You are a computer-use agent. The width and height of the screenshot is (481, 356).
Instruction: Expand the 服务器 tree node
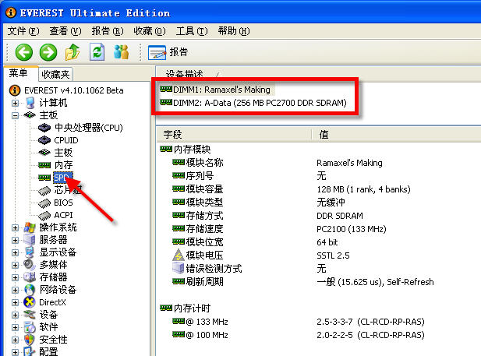15,240
